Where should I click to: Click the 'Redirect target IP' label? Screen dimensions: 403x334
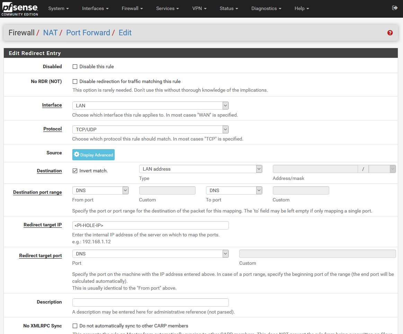(x=43, y=225)
